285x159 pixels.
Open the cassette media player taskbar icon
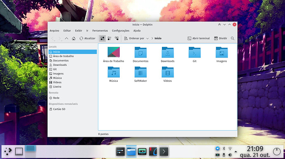click(x=142, y=152)
